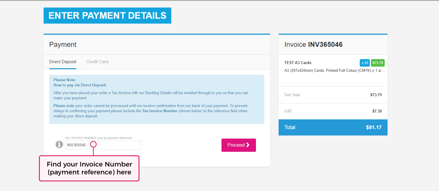Screen dimensions: 439x191
Task: Click the pink circle callout marker
Action: click(x=93, y=145)
